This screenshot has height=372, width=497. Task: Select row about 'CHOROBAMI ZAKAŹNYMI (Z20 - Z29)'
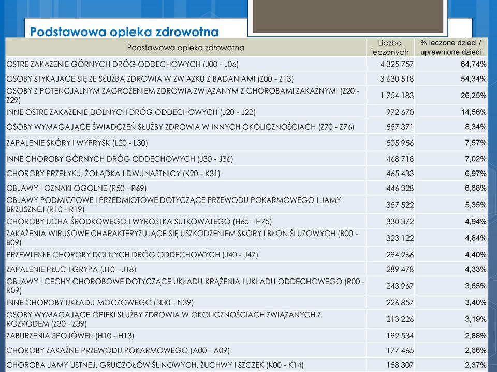point(246,95)
